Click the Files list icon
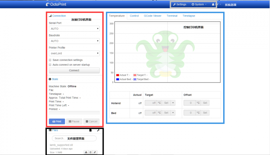This screenshot has height=155, width=270. pyautogui.click(x=50, y=130)
